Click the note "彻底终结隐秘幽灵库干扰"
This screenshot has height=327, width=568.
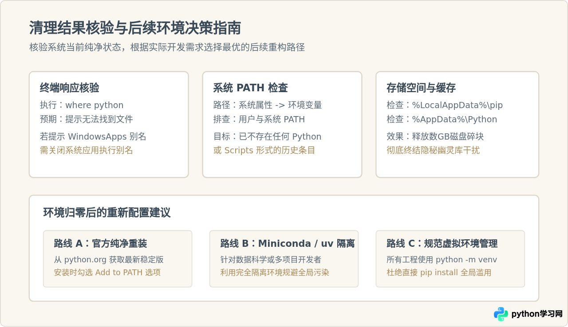coord(433,150)
